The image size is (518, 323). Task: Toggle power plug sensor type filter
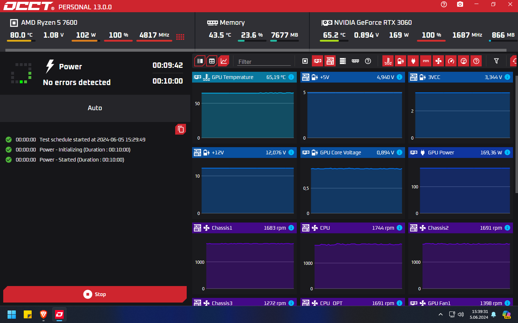[413, 61]
